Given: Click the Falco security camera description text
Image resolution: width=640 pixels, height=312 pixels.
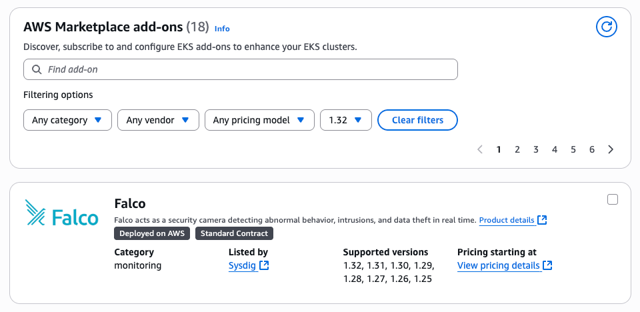Looking at the screenshot, I should click(x=295, y=220).
